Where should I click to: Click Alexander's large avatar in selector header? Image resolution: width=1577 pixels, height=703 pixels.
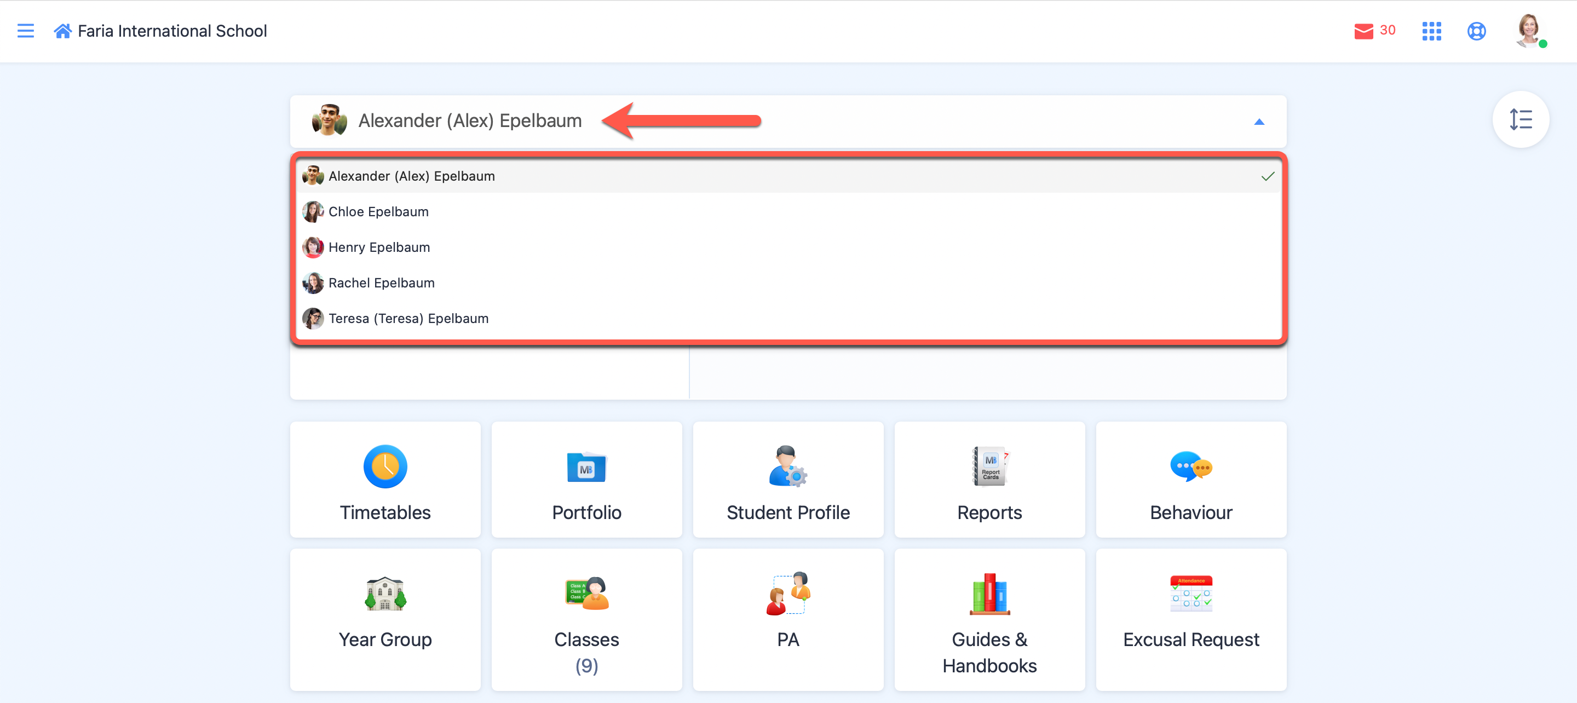click(329, 120)
